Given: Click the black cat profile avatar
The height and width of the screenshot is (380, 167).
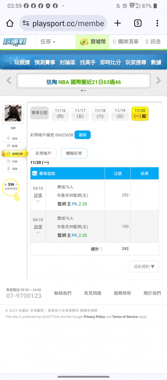Looking at the screenshot, I should (x=13, y=113).
